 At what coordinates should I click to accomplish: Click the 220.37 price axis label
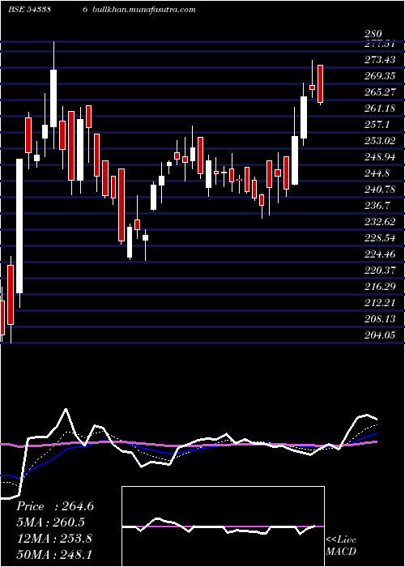point(380,270)
